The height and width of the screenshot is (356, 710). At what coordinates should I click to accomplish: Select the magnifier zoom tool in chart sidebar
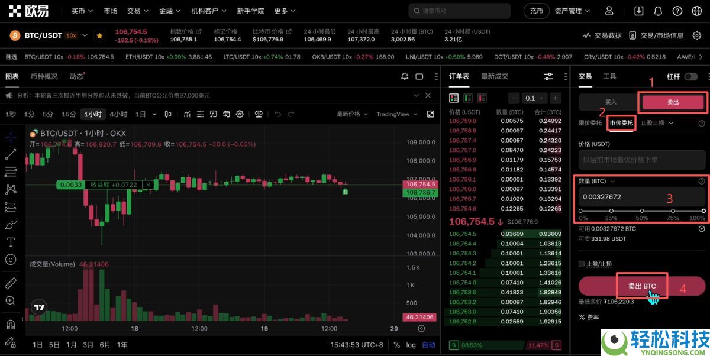click(11, 301)
